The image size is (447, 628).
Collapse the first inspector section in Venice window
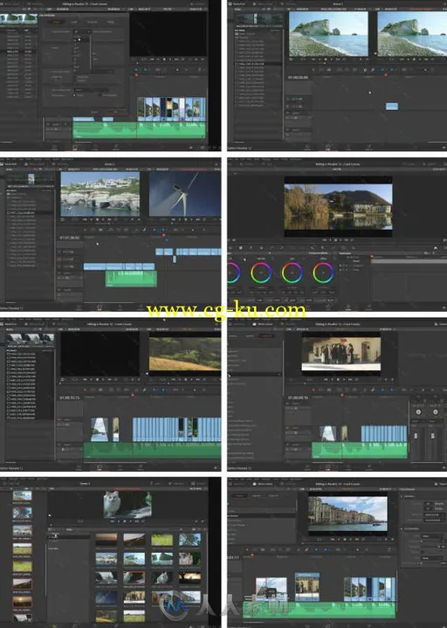click(x=402, y=496)
